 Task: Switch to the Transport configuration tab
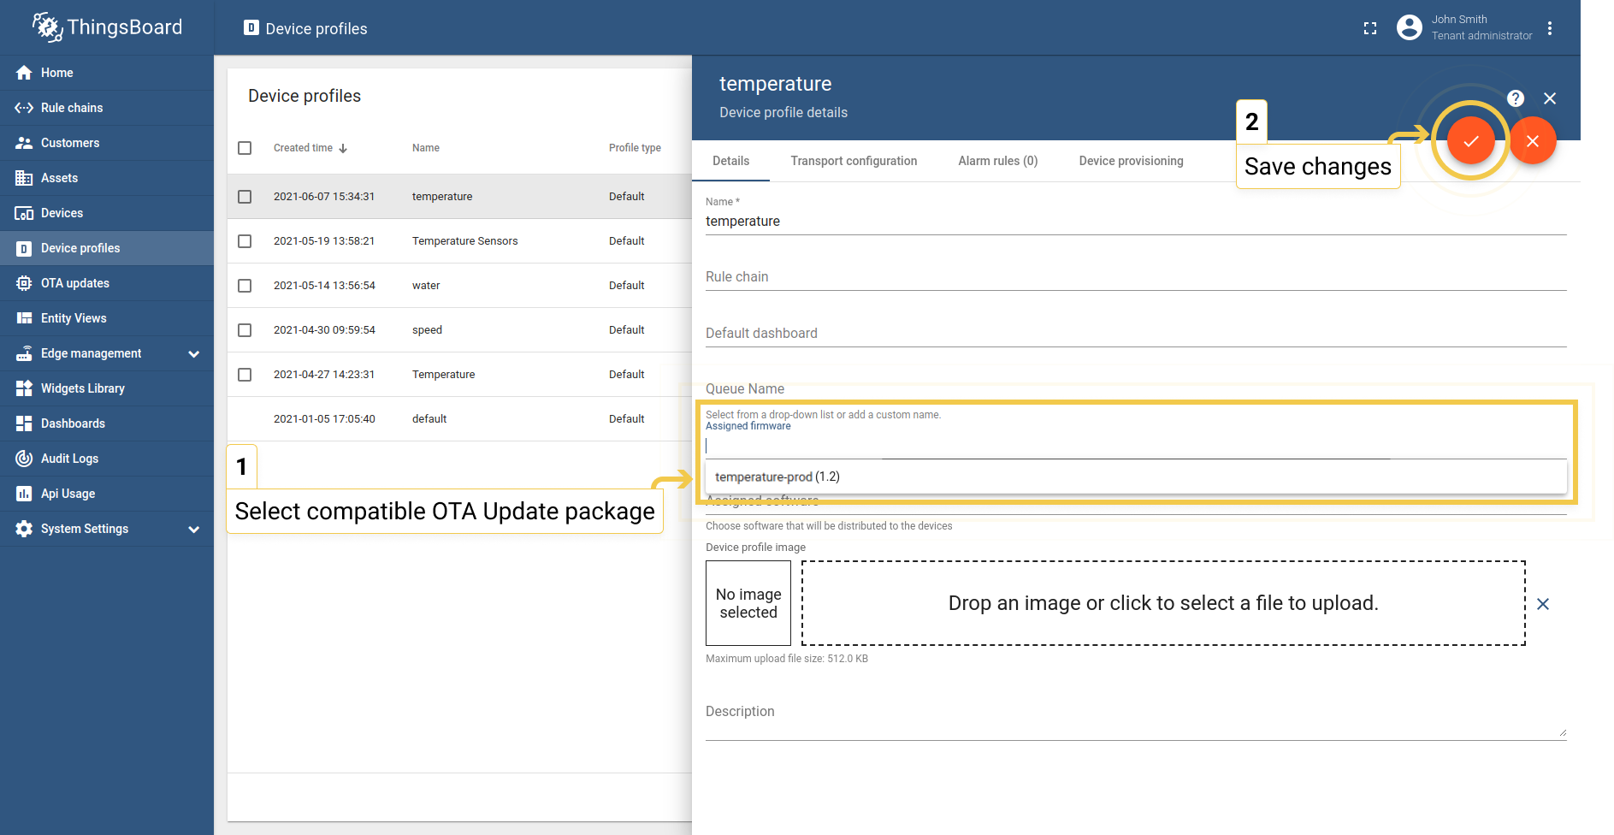[x=854, y=161]
